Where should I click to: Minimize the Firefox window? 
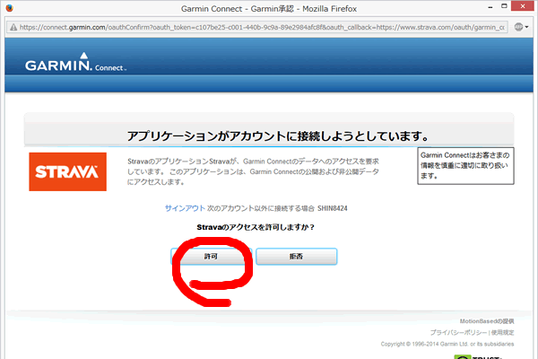click(x=490, y=6)
